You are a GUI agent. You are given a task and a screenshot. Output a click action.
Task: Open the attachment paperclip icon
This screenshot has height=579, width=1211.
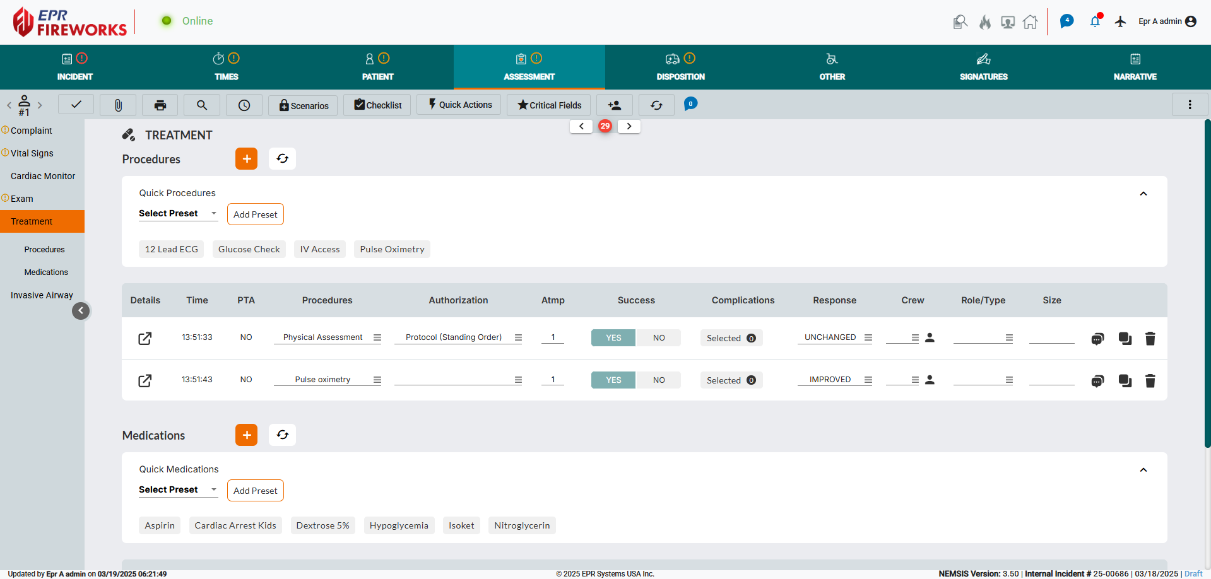[x=118, y=105]
